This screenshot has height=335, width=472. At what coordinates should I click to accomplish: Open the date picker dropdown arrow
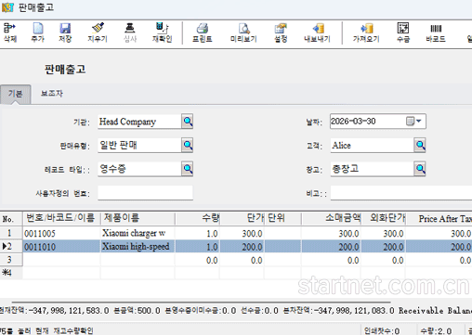tap(419, 121)
